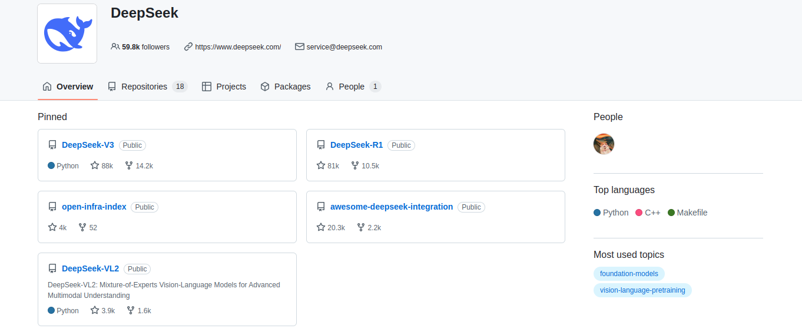Open the People tab
Screen dimensions: 802x335
pos(353,87)
